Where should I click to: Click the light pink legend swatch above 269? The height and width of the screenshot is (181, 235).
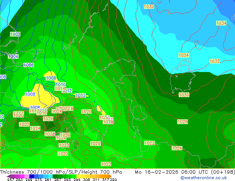pyautogui.click(x=27, y=176)
